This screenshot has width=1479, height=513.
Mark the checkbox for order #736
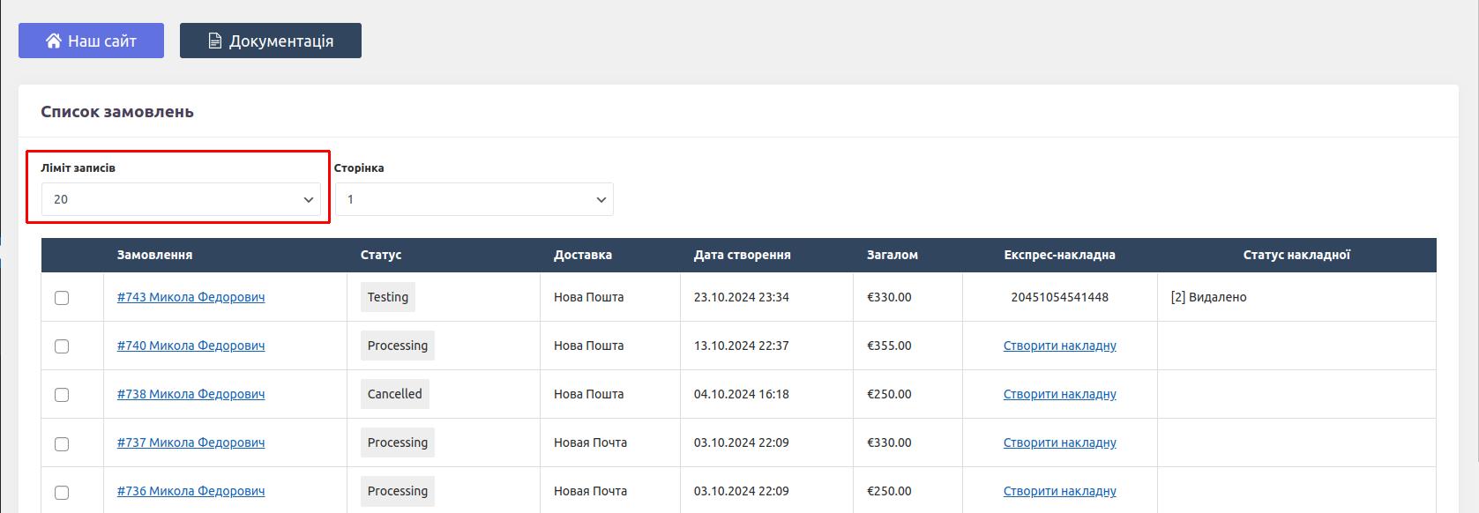point(62,492)
